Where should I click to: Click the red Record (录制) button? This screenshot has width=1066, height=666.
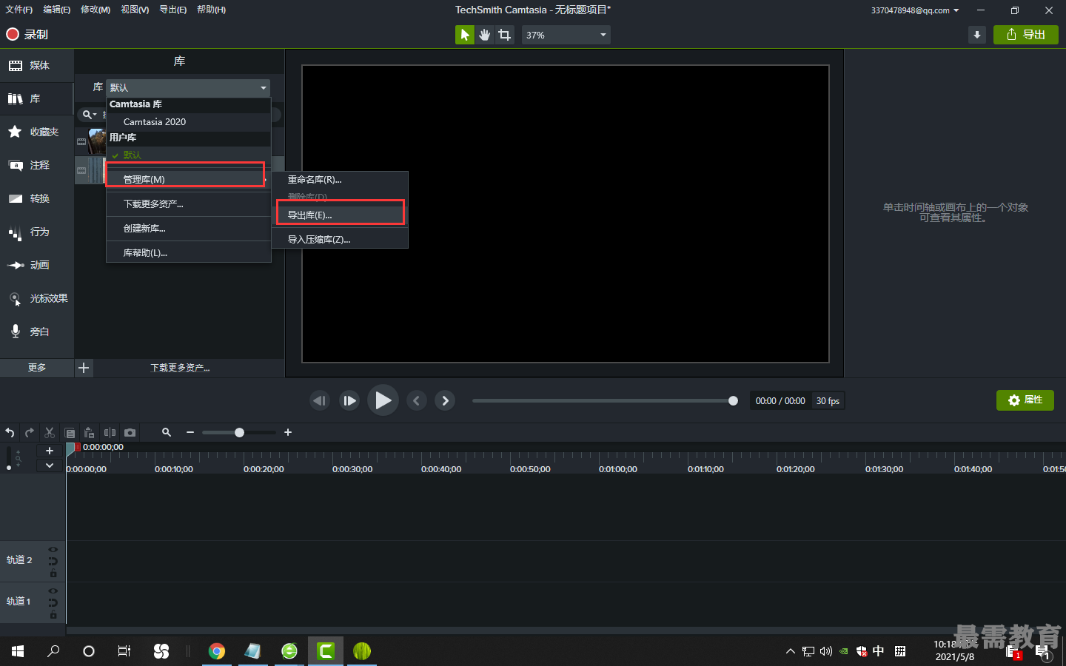(27, 34)
